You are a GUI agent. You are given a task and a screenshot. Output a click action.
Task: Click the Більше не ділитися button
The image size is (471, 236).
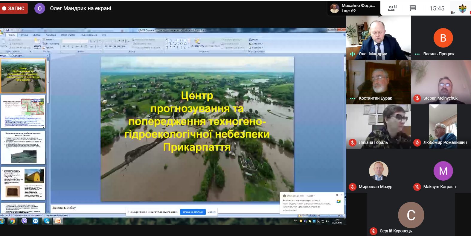193,212
